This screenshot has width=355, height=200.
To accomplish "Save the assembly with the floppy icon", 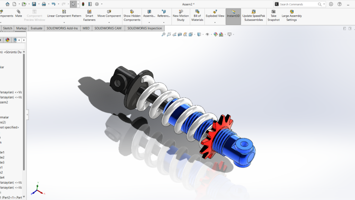I will click(x=34, y=4).
